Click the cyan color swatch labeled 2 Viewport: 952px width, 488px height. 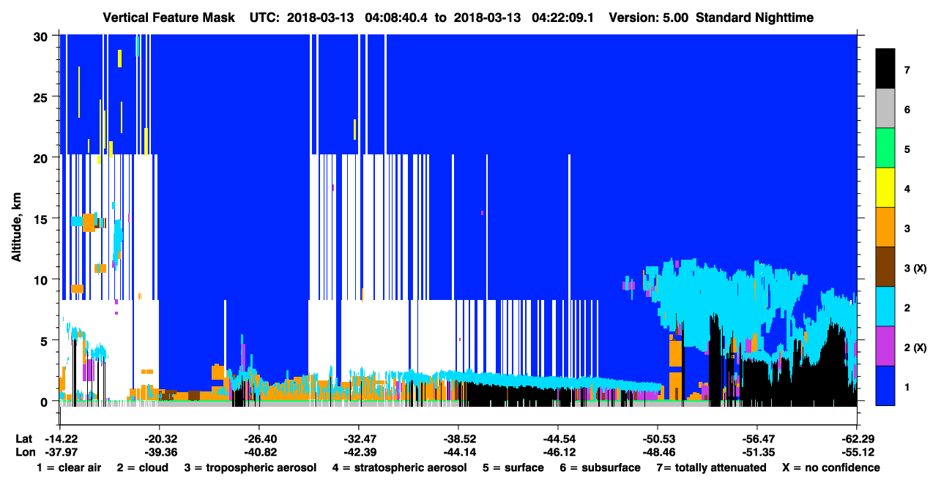pyautogui.click(x=885, y=307)
